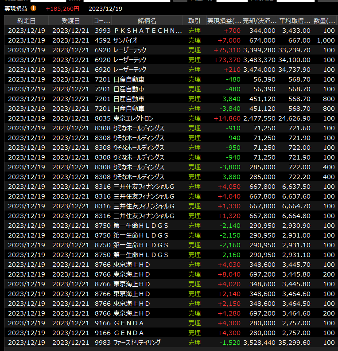Sort by the 受渡日 column header
Image resolution: width=338 pixels, height=351 pixels.
(70, 21)
